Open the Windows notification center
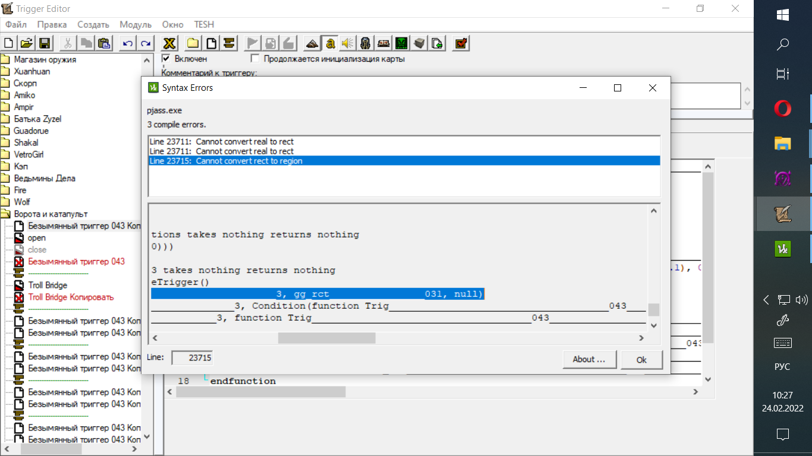Image resolution: width=812 pixels, height=456 pixels. (783, 434)
